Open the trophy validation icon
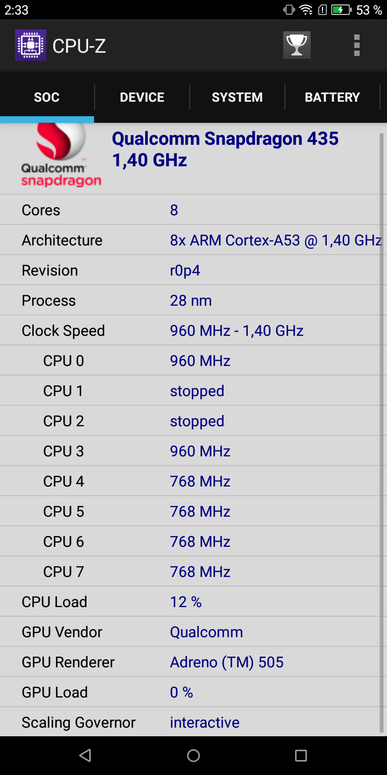This screenshot has width=387, height=775. pos(297,45)
